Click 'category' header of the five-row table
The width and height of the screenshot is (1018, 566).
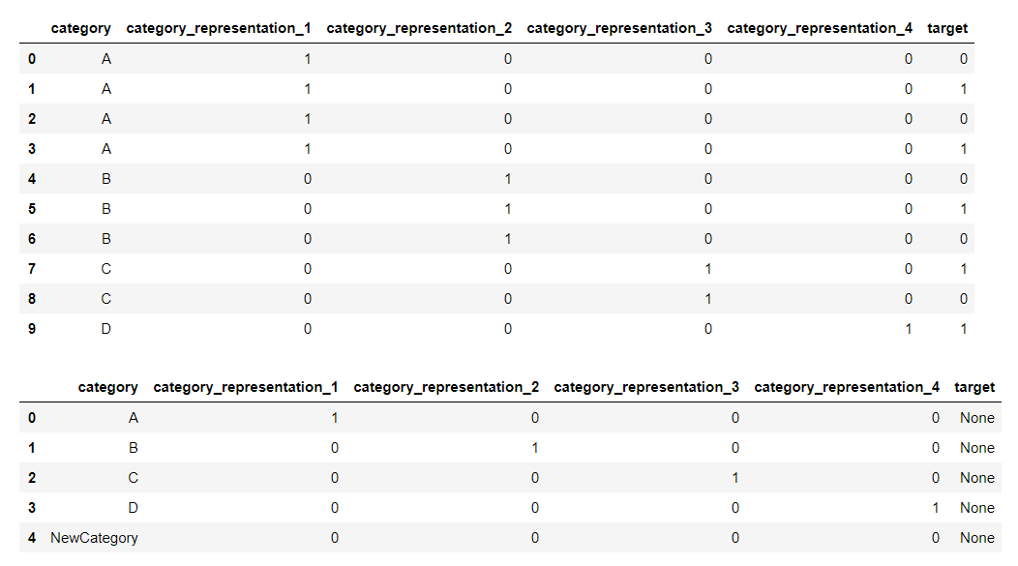coord(107,388)
